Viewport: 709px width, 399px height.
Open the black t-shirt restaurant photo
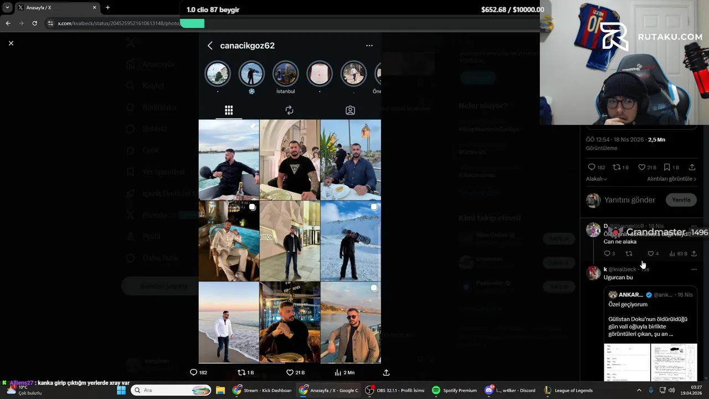coord(290,160)
